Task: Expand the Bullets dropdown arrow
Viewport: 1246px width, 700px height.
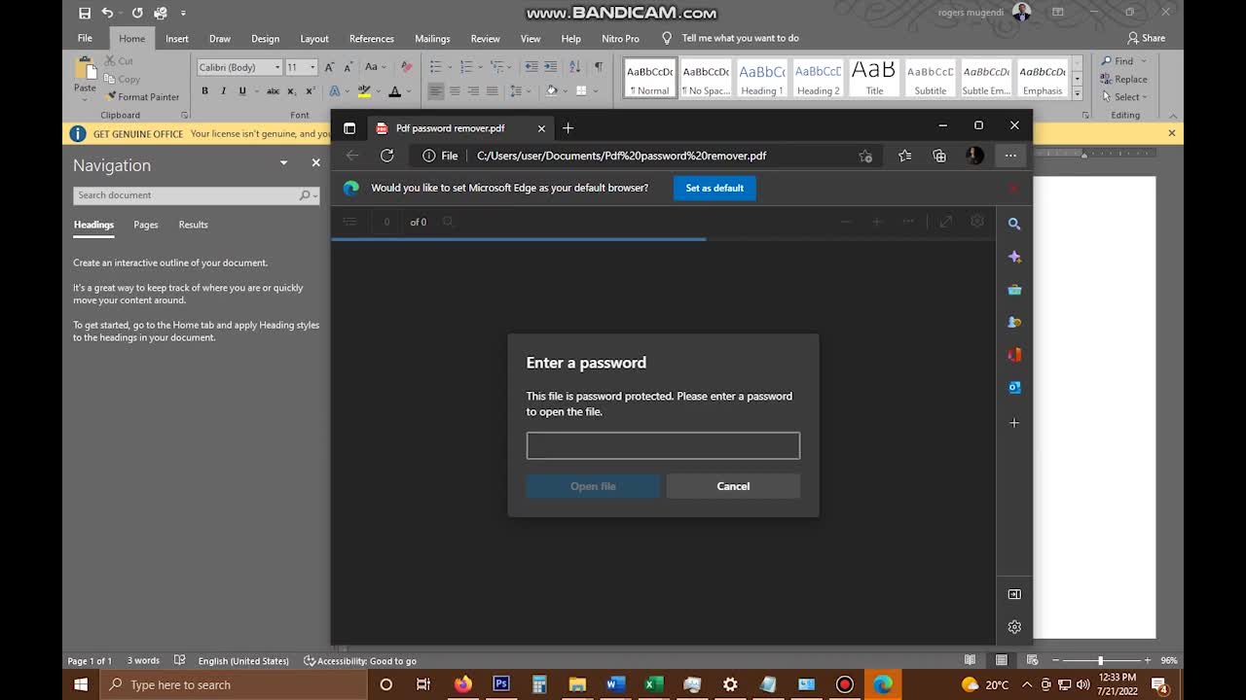Action: [449, 67]
